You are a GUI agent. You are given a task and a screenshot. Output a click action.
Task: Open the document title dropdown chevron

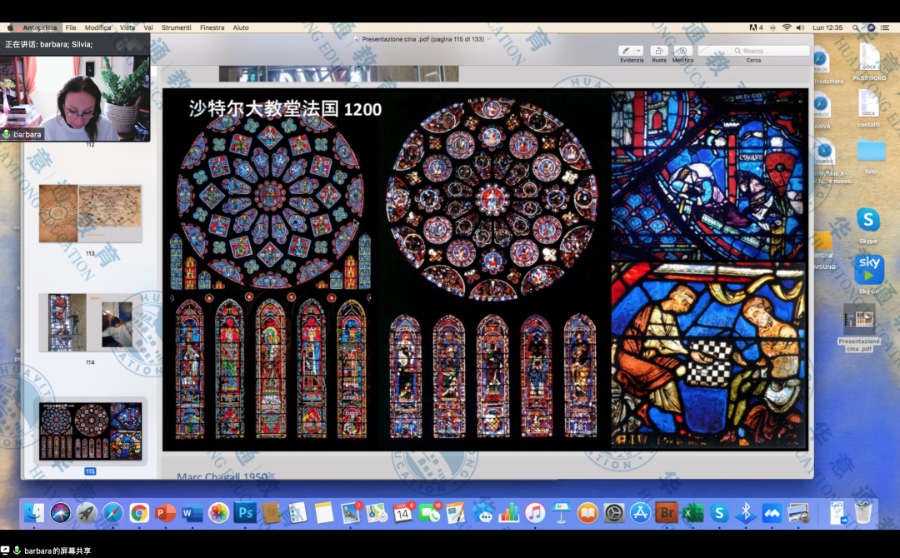click(489, 39)
